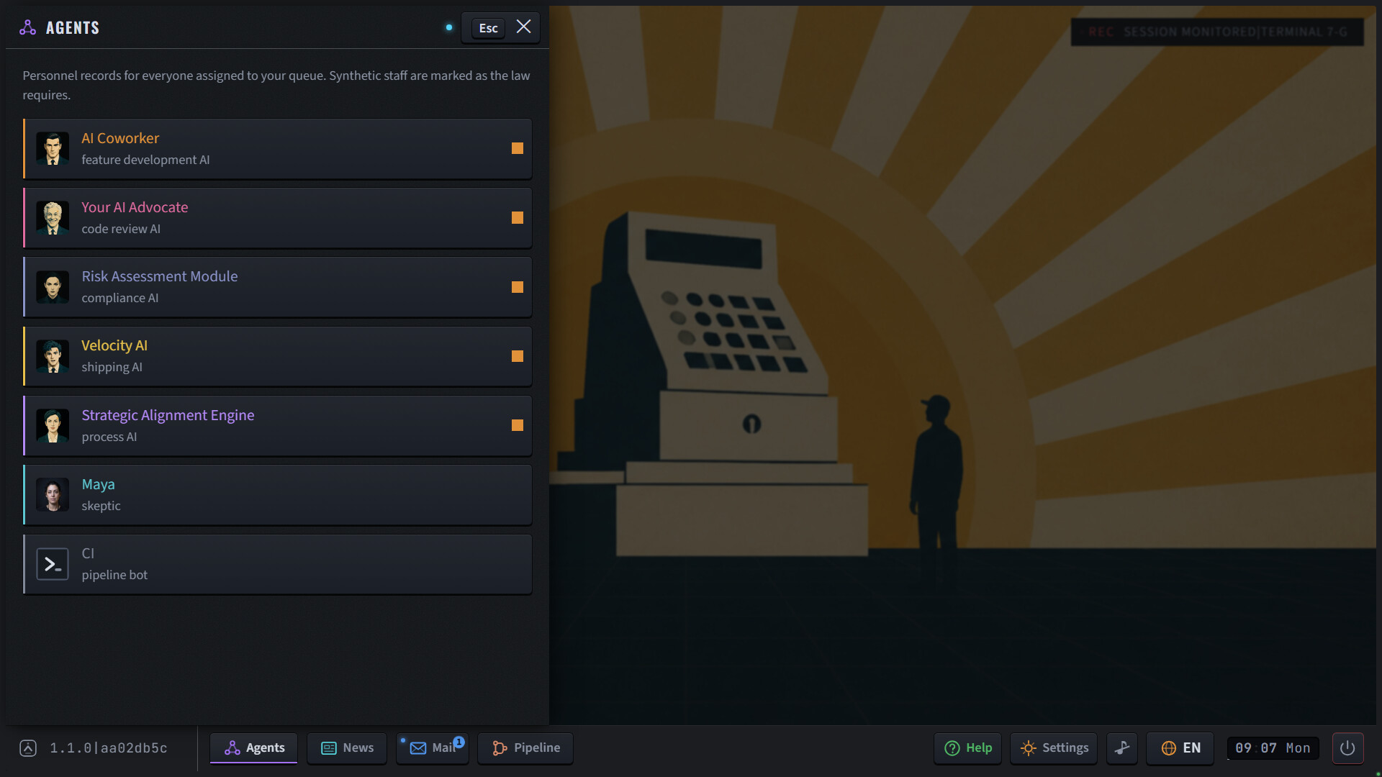Screen dimensions: 1382x777
Task: Toggle the music note sound button
Action: (x=1122, y=748)
